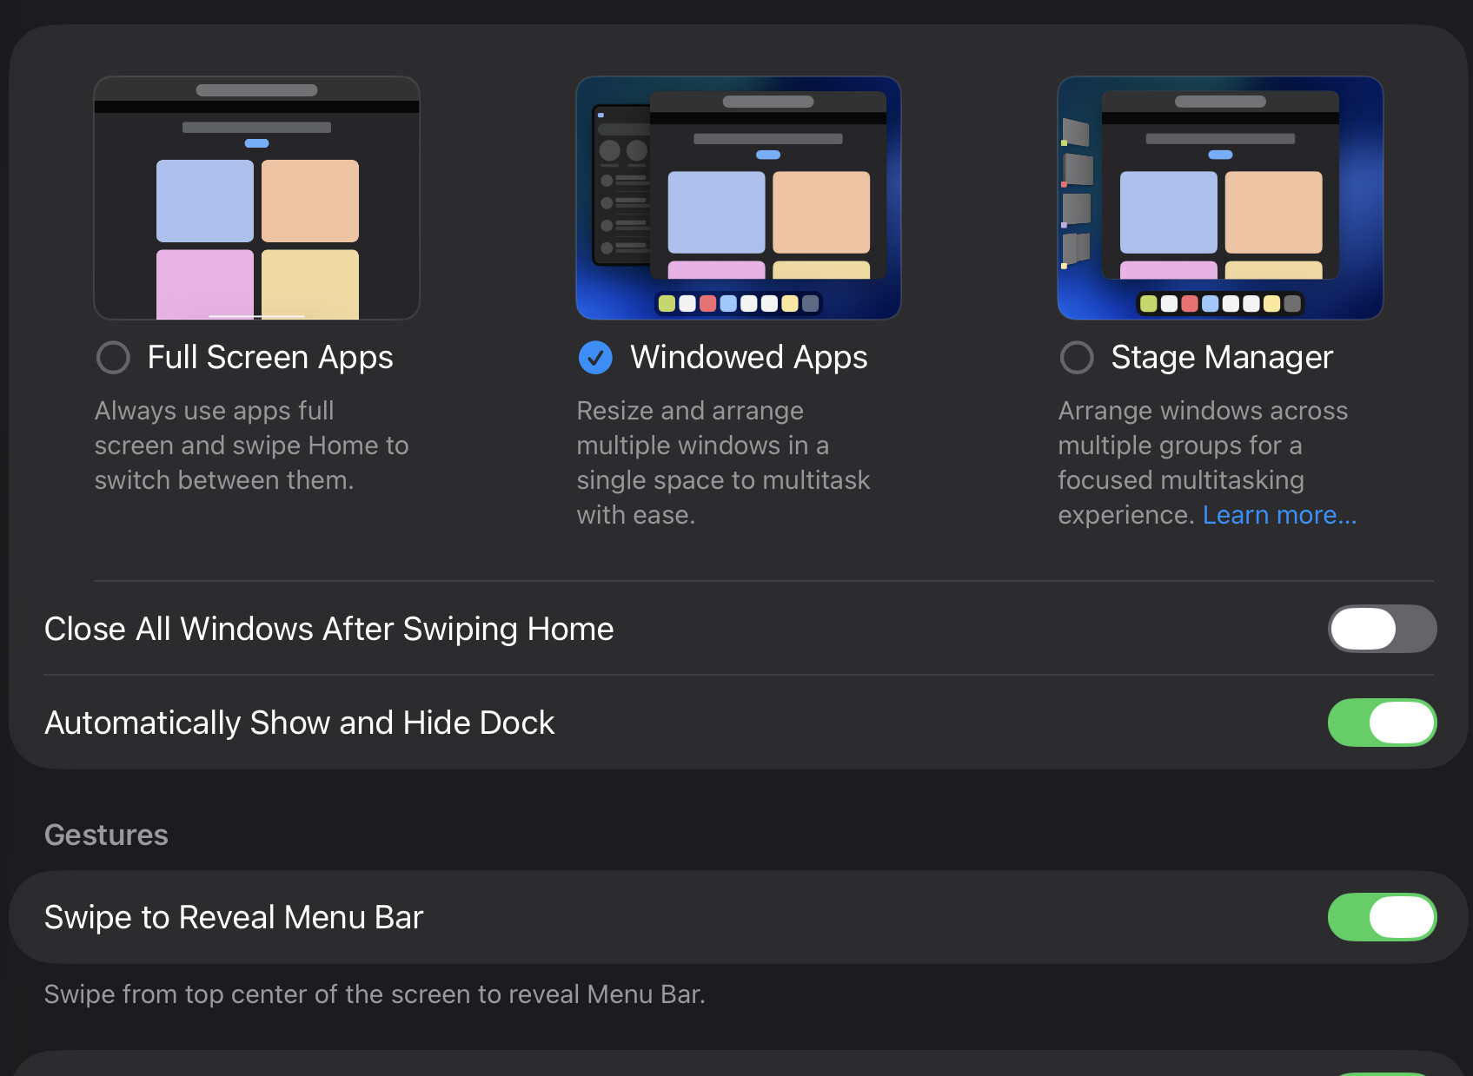Click the Full Screen Apps title text

click(x=270, y=358)
